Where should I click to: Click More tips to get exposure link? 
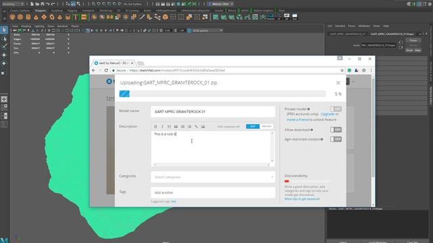click(x=302, y=198)
